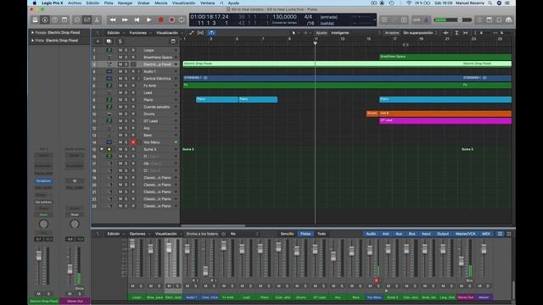Screen dimensions: 543x305
Task: Open the Ayuda menu
Action: pyautogui.click(x=233, y=3)
